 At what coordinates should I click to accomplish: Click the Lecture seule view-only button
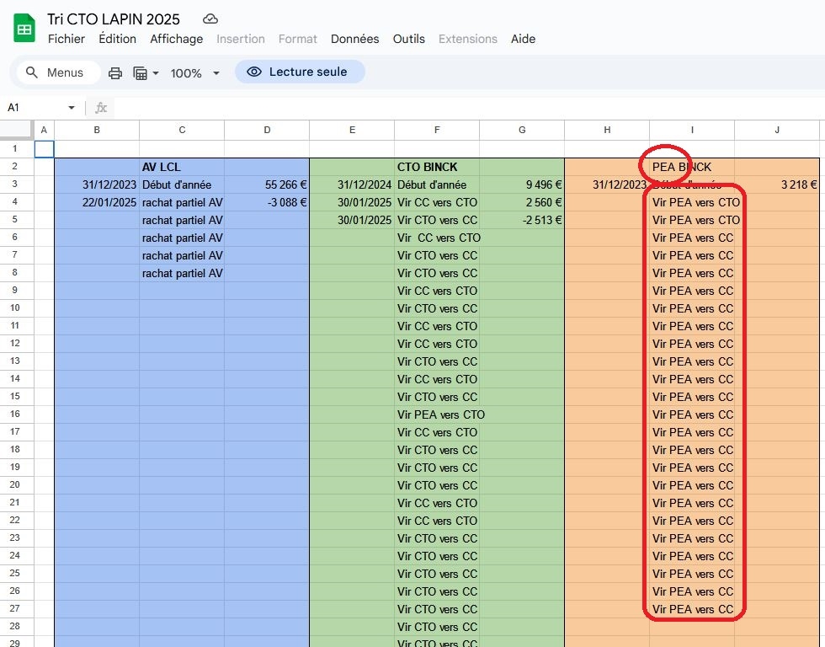pos(299,72)
